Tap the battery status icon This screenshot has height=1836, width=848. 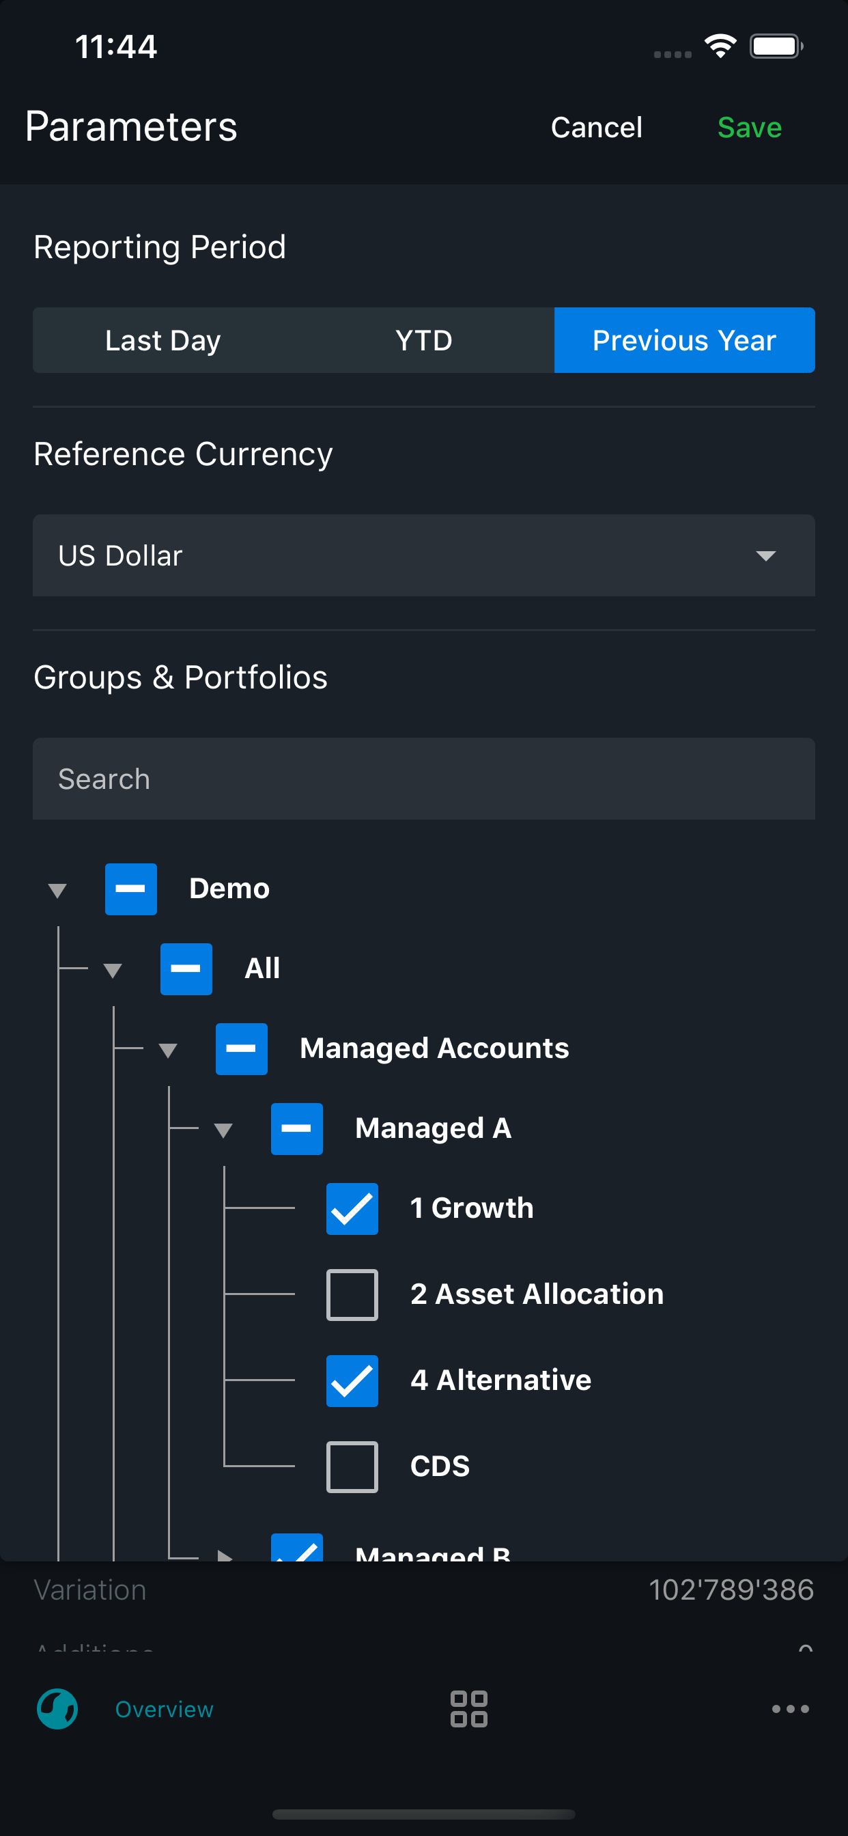point(776,46)
